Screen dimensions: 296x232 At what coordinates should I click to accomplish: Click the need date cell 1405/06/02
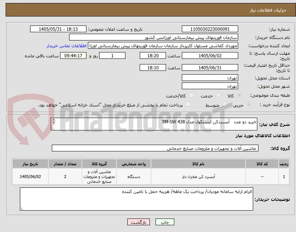30,177
